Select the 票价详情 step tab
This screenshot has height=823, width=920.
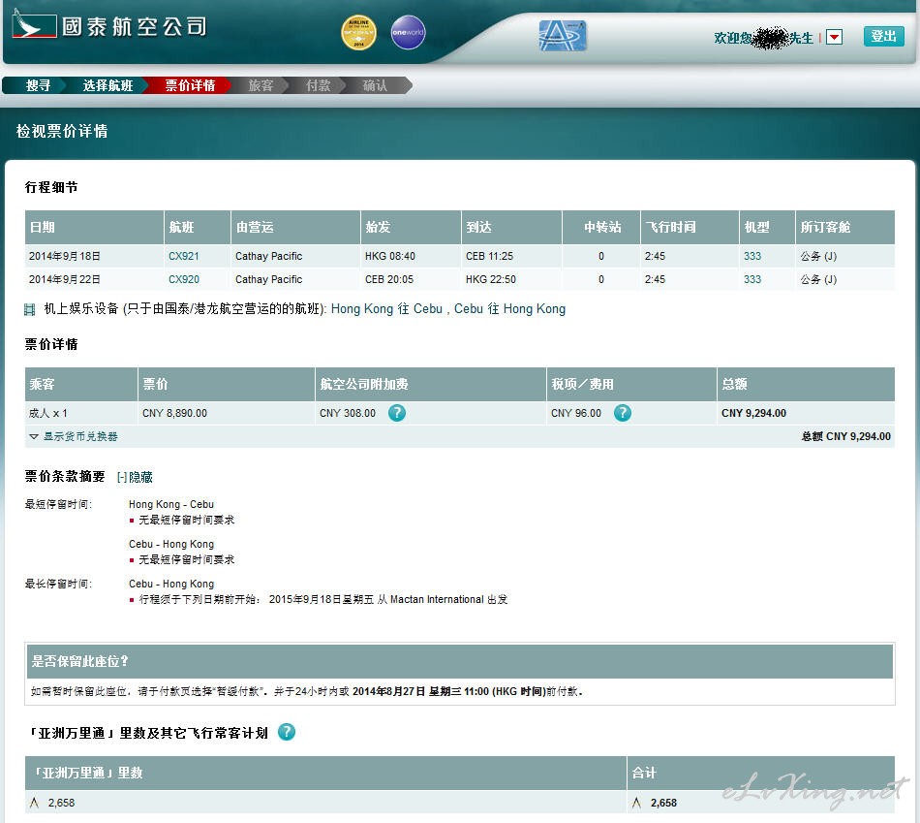pyautogui.click(x=190, y=85)
